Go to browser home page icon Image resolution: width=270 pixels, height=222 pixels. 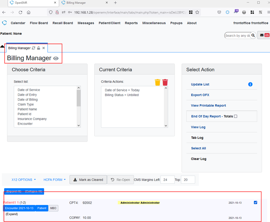(29, 12)
